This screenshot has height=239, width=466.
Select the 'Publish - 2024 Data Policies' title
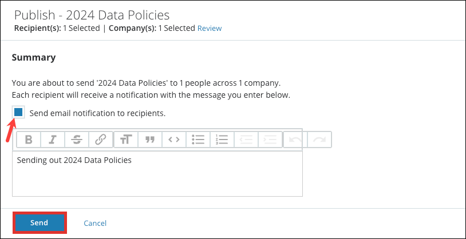click(92, 15)
